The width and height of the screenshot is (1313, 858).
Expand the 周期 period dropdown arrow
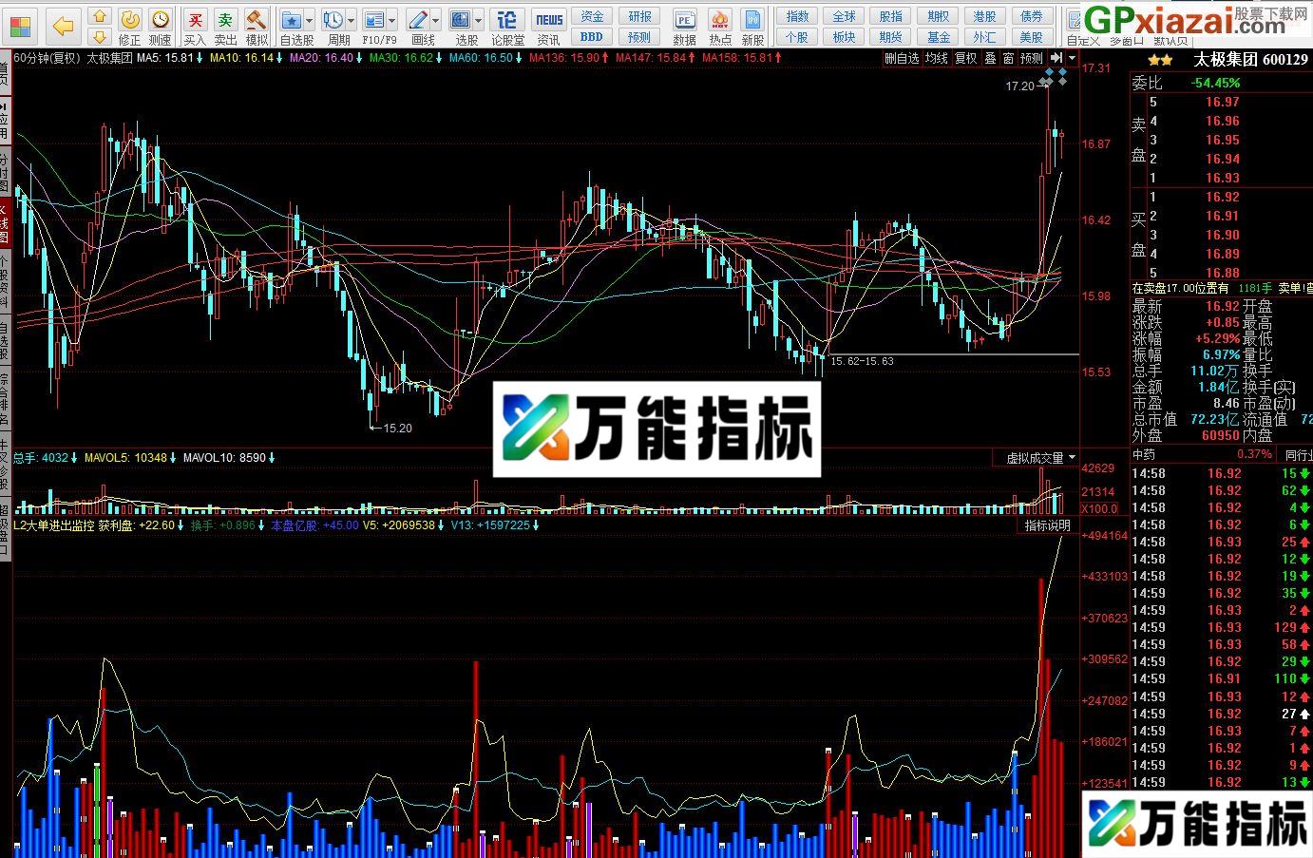click(x=351, y=21)
